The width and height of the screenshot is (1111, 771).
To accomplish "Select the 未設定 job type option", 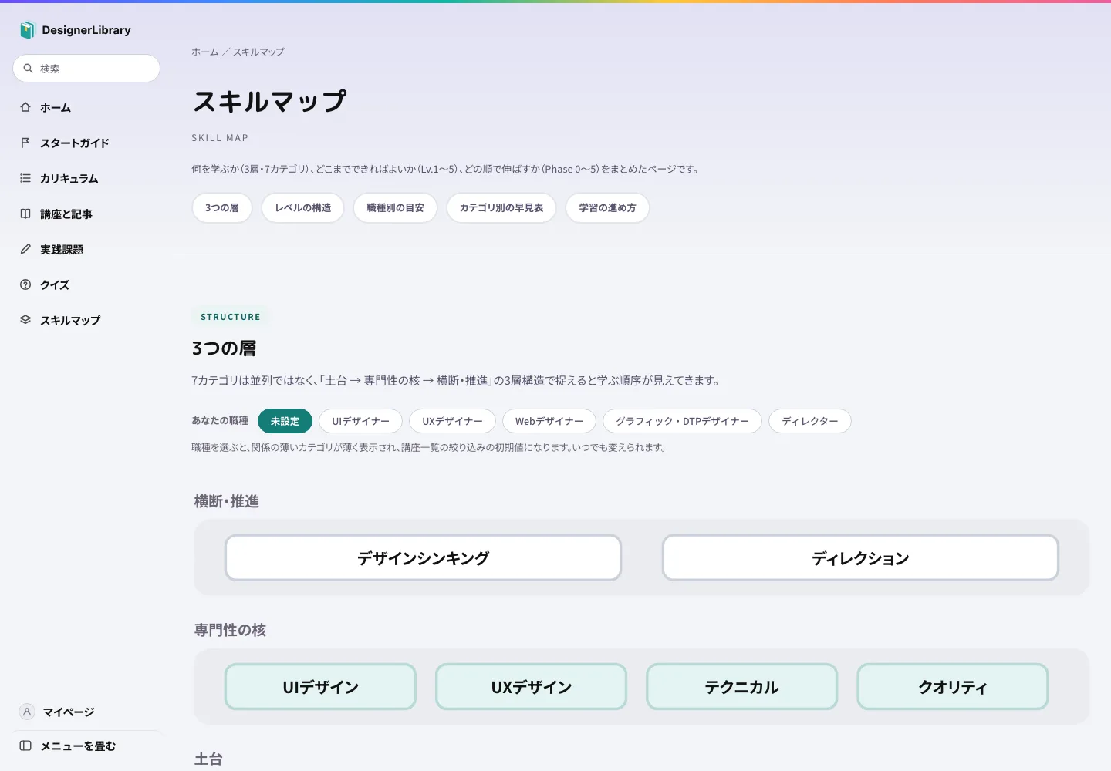I will pyautogui.click(x=285, y=421).
